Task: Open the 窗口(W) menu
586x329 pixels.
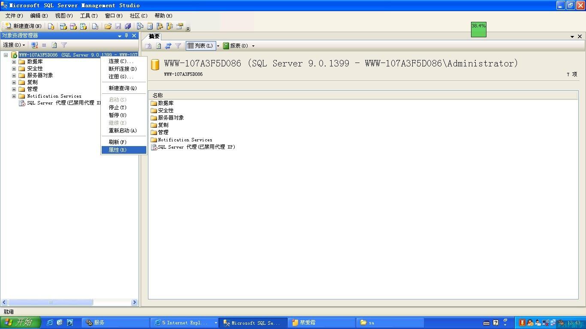Action: [x=114, y=16]
